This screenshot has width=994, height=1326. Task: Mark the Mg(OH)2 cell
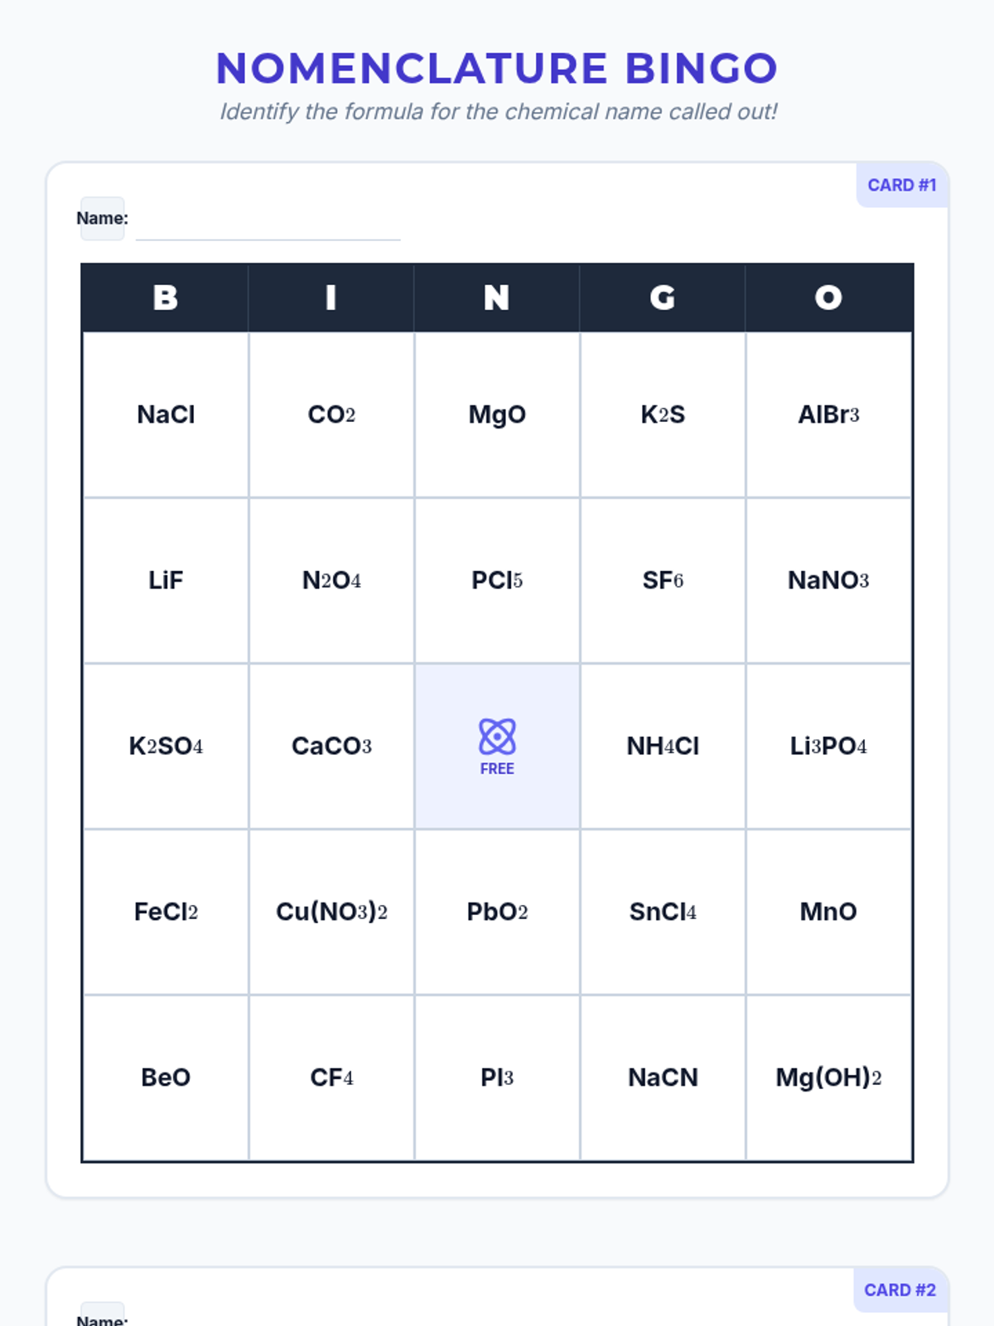pos(828,1077)
